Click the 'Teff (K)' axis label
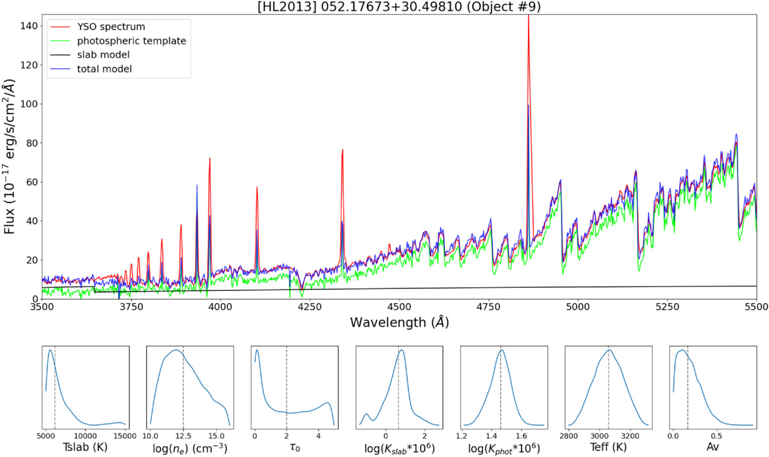The width and height of the screenshot is (769, 457). click(609, 447)
